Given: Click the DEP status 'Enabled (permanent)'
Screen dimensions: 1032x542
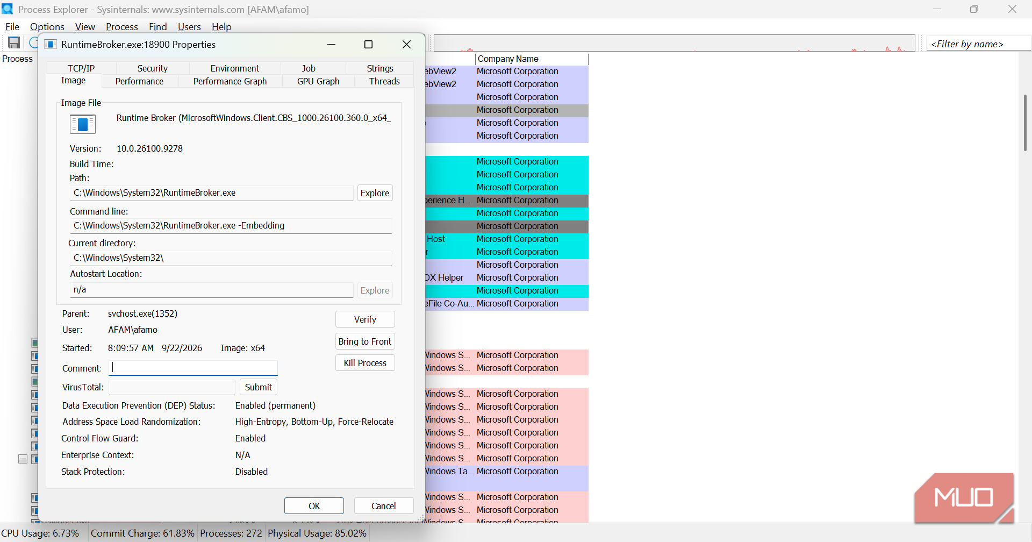Looking at the screenshot, I should pyautogui.click(x=276, y=405).
